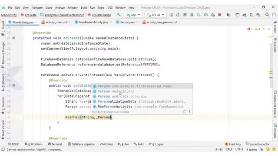The image size is (278, 156).
Task: Open the Build Variants side panel
Action: click(3, 130)
